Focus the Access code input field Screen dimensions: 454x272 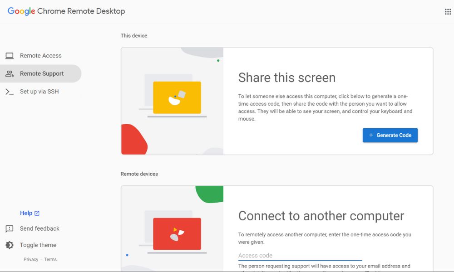pos(300,256)
